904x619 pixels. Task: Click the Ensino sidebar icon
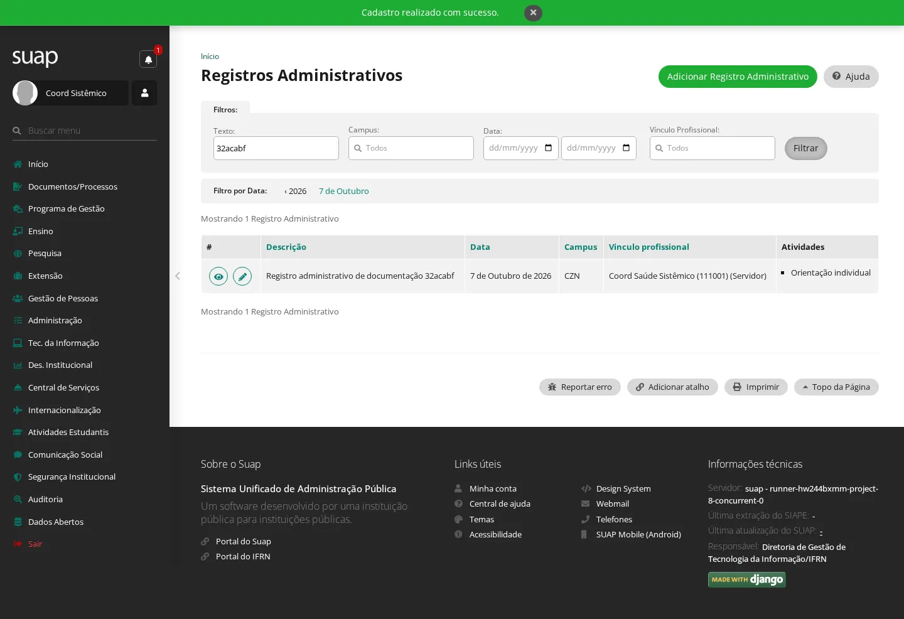[x=18, y=231]
